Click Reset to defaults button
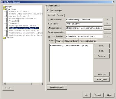The width and height of the screenshot is (116, 99). pos(57,87)
